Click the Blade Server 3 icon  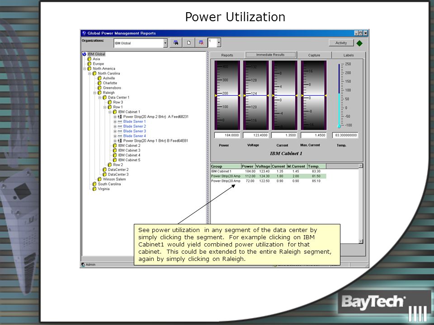pyautogui.click(x=120, y=131)
